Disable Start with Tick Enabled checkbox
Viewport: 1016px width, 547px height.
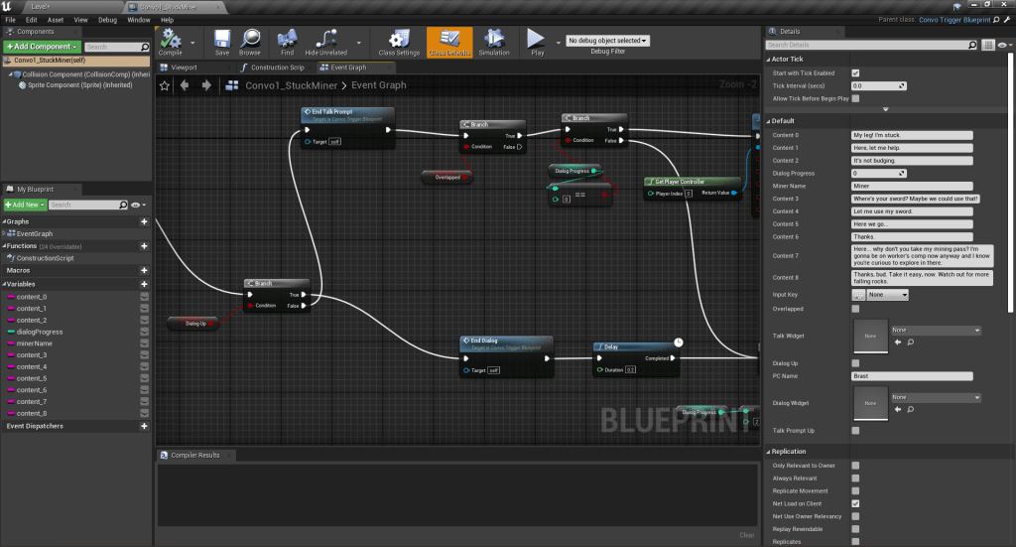[x=855, y=73]
